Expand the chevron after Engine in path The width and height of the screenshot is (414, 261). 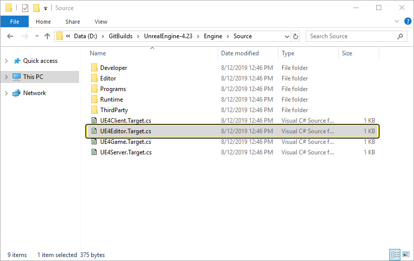(228, 36)
